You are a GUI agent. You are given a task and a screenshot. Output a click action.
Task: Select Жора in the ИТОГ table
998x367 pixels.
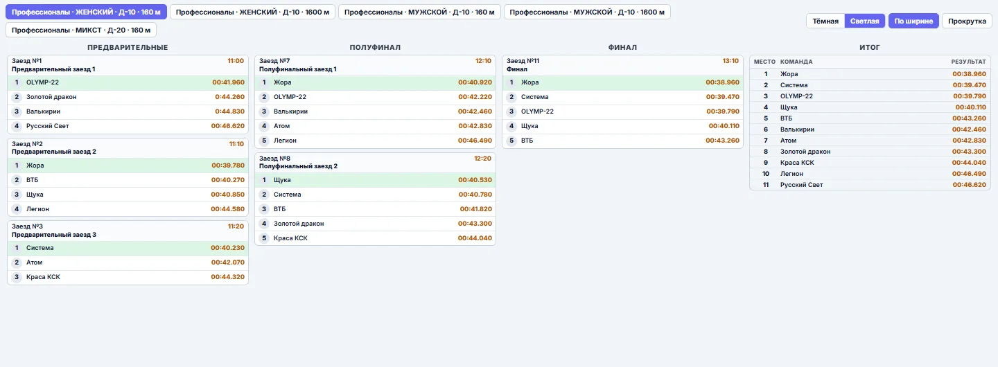tap(870, 74)
